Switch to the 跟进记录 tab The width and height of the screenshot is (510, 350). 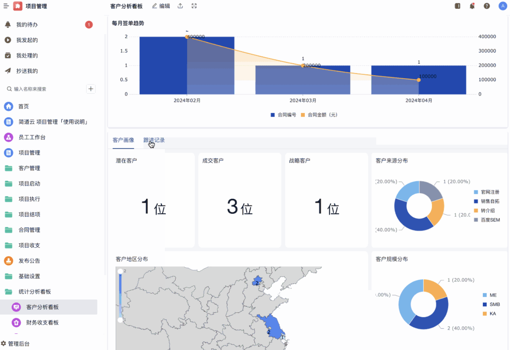[154, 140]
